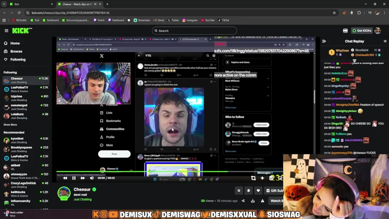This screenshot has height=219, width=389.
Task: Expand the gift leaderboard drag handle
Action: pos(354,61)
